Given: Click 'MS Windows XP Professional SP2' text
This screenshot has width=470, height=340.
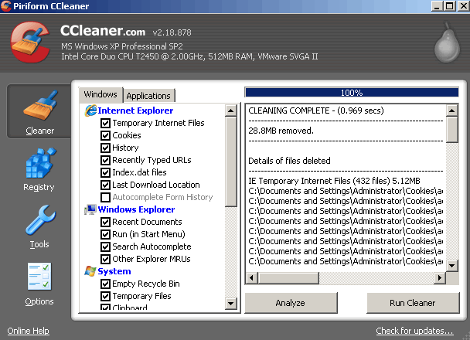Looking at the screenshot, I should coord(122,46).
